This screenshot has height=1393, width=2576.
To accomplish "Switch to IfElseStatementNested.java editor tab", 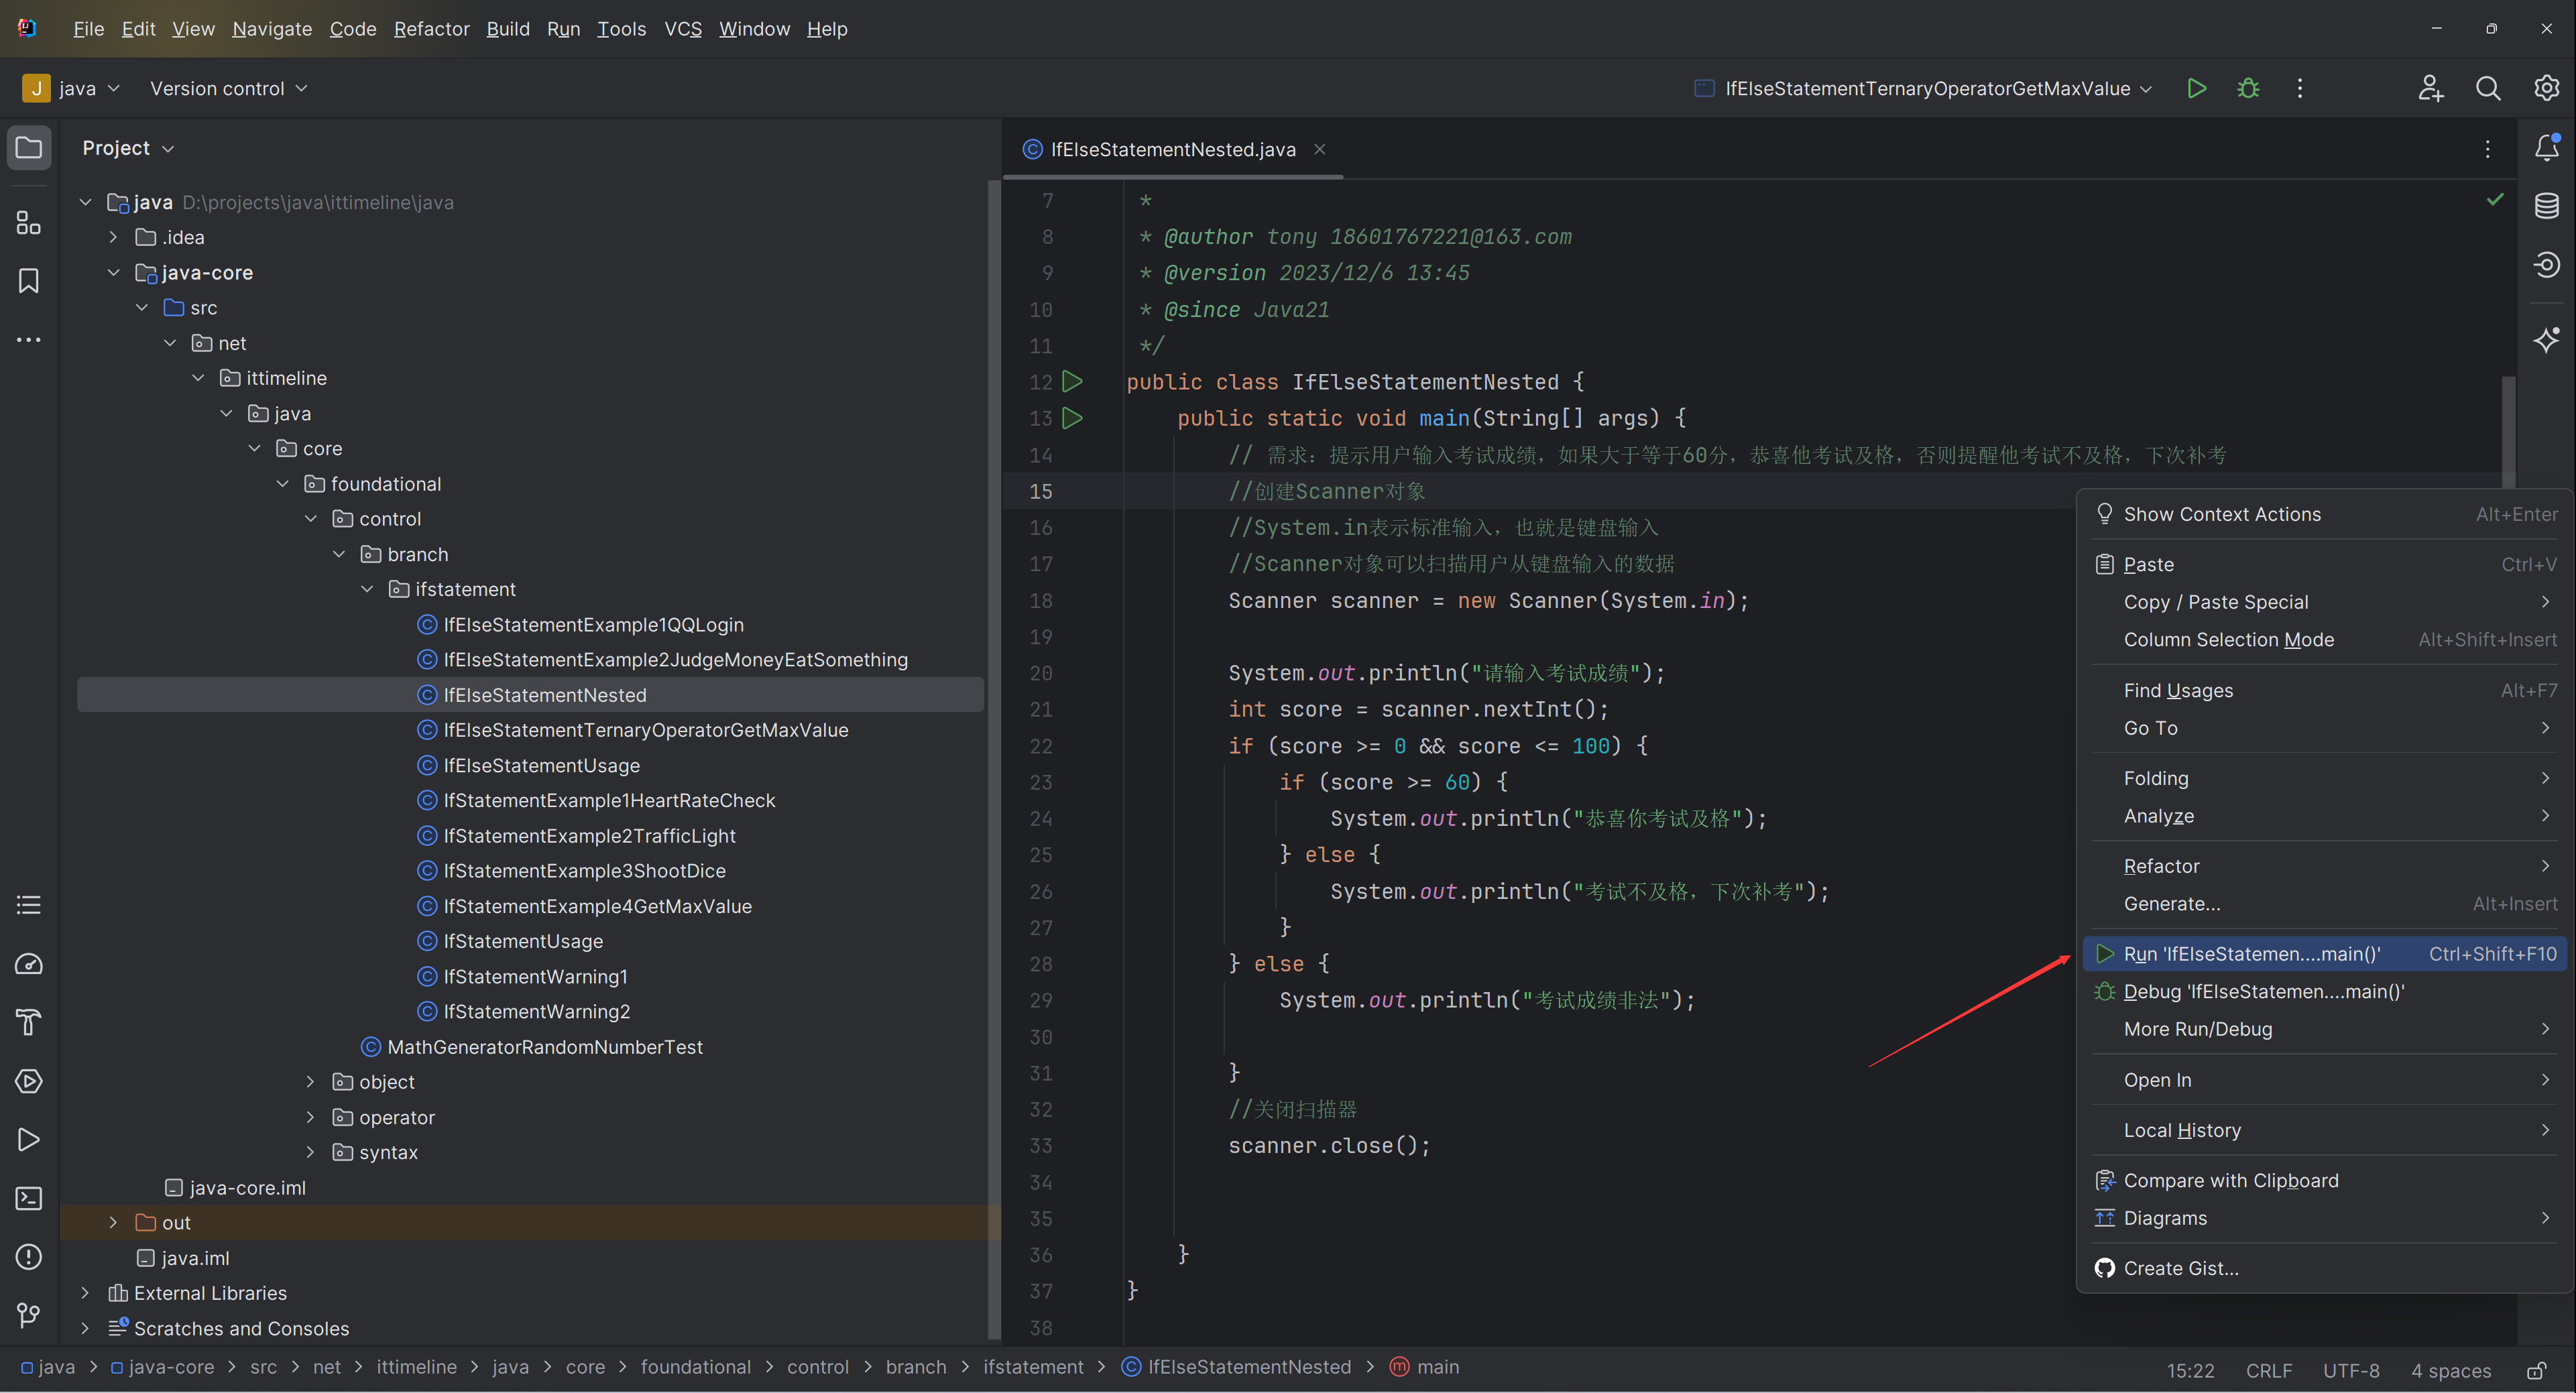I will coord(1172,149).
